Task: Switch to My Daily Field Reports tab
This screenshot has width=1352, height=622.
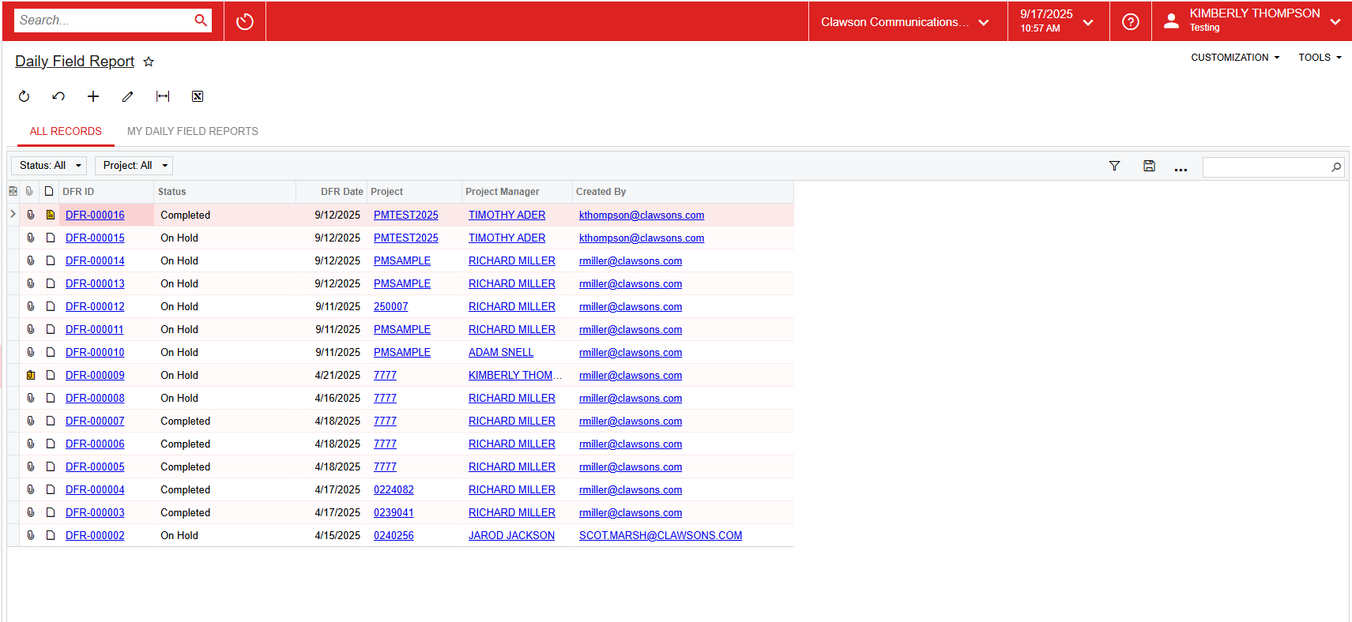Action: (x=192, y=132)
